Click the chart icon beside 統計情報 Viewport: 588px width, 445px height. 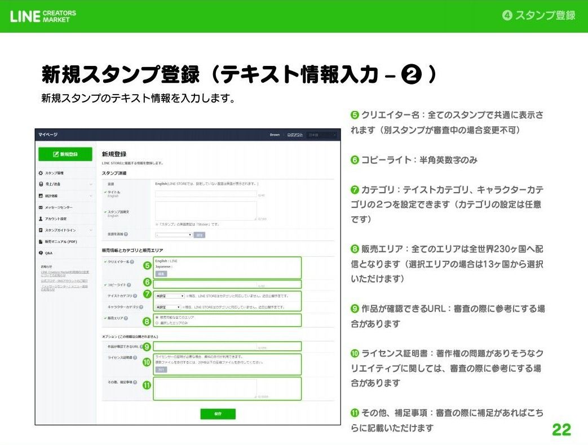pos(41,196)
